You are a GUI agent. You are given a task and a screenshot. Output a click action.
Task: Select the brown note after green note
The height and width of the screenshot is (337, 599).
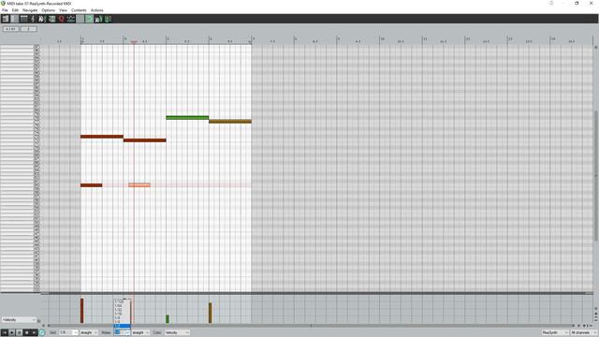230,122
